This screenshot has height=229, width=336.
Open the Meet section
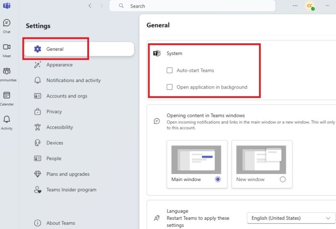click(7, 50)
